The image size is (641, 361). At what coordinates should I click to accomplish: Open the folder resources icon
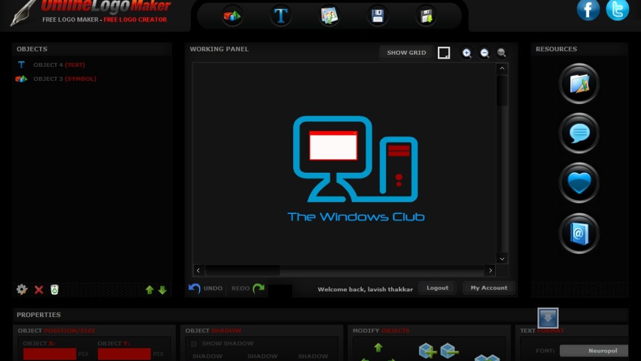tap(579, 83)
